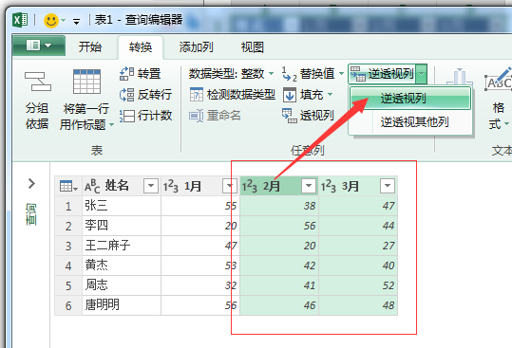Click the 反转行 reverse rows button
Viewport: 512px width, 348px height.
[x=145, y=95]
